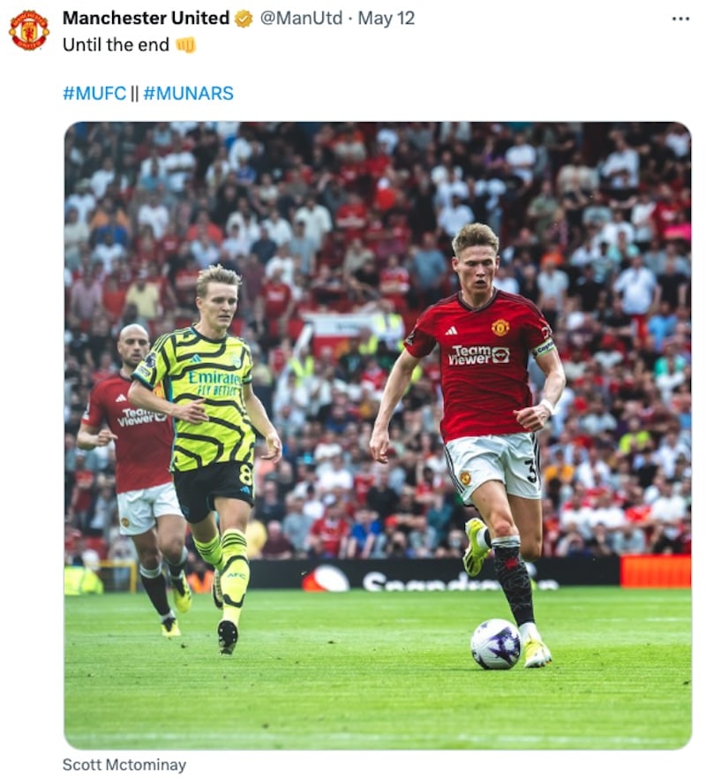
Task: Open the #MUNARS hashtag
Action: 188,93
